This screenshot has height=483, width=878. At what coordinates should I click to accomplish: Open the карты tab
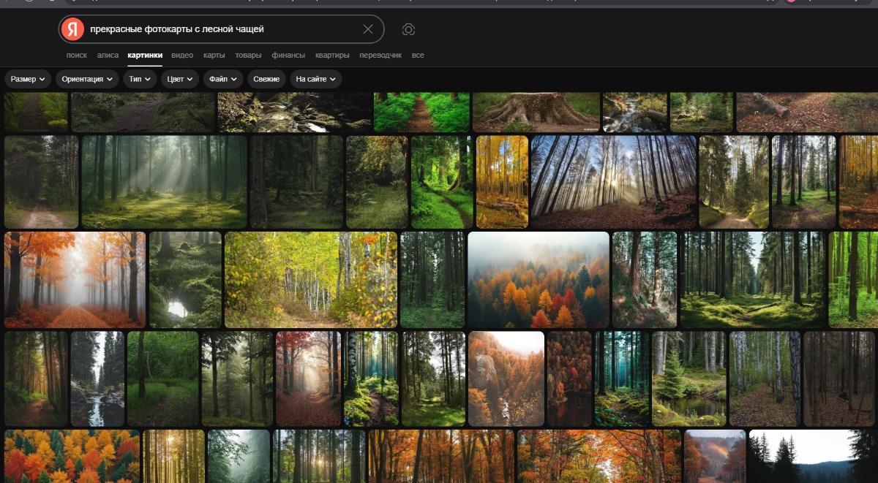[214, 55]
